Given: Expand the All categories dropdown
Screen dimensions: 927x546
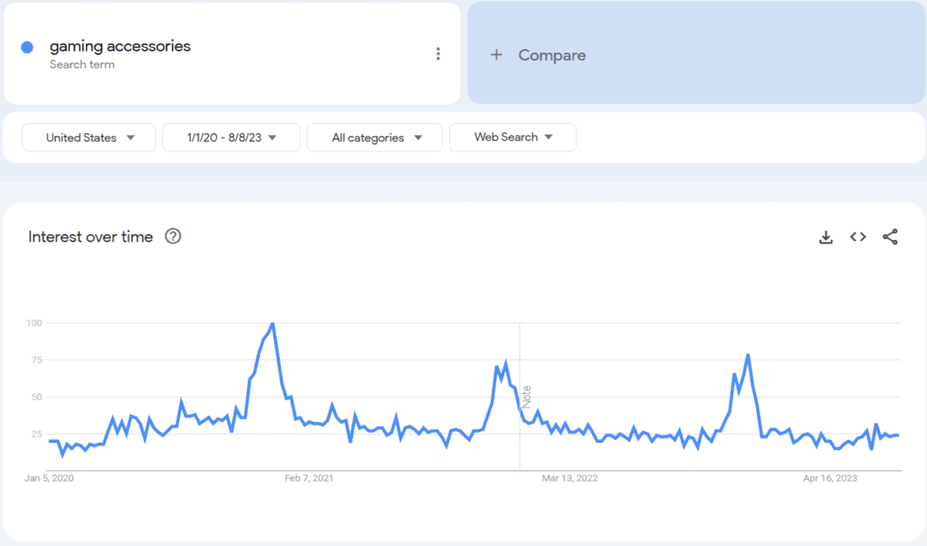Looking at the screenshot, I should point(375,138).
